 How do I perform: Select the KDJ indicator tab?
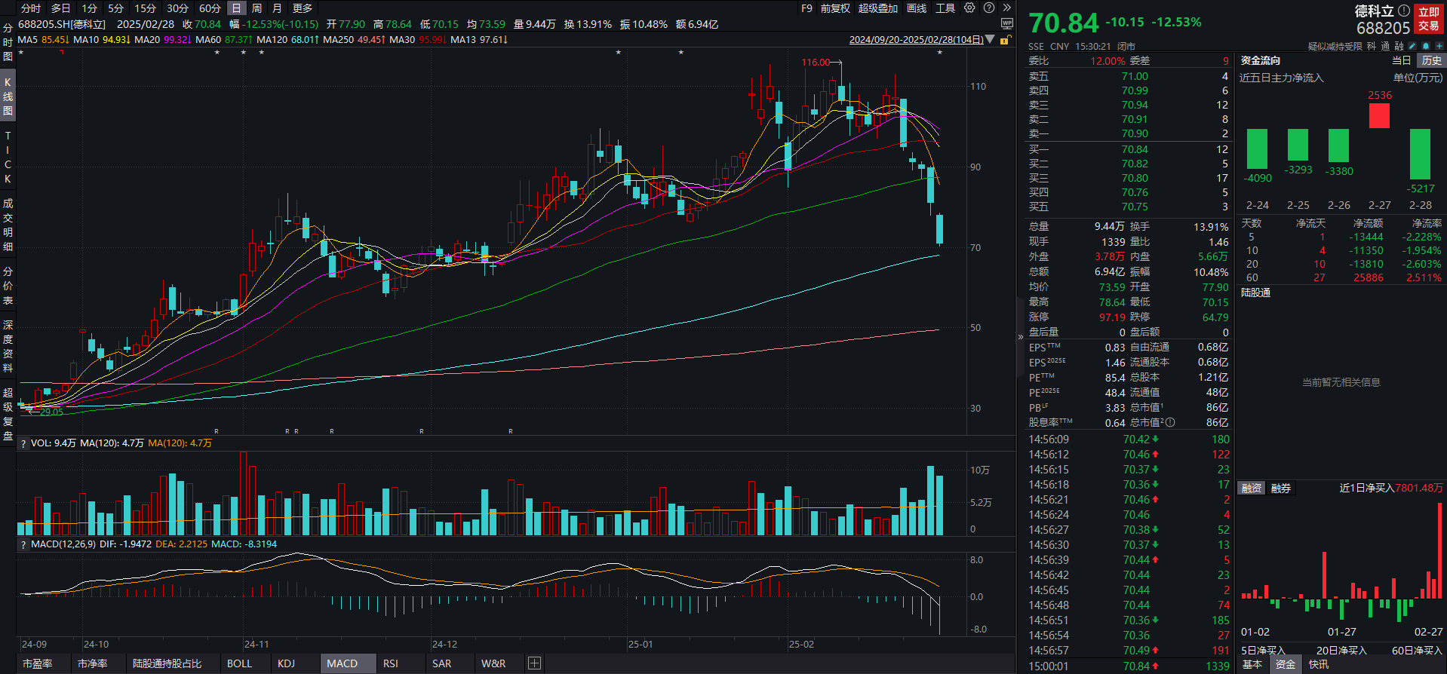click(x=286, y=663)
